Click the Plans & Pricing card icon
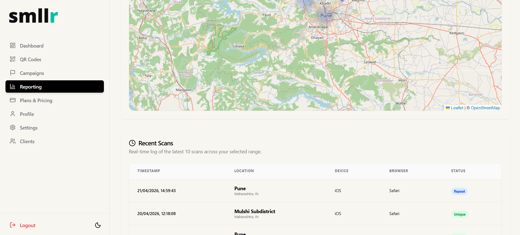The height and width of the screenshot is (235, 520). [x=13, y=100]
